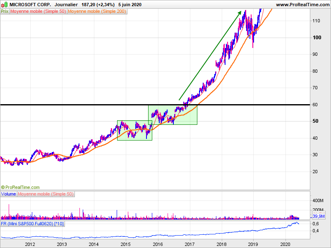
Task: Click the 2020 year label on time axis
Action: click(x=285, y=244)
